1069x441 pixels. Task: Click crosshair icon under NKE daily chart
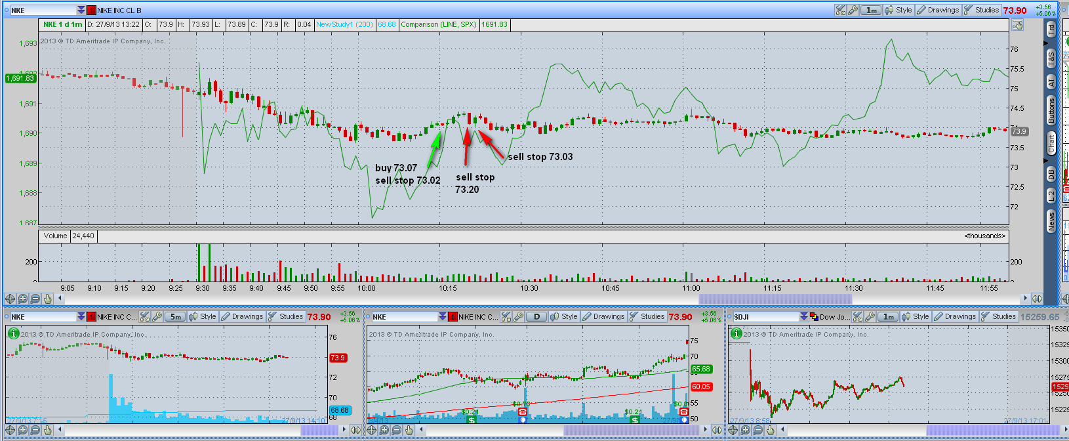(372, 430)
